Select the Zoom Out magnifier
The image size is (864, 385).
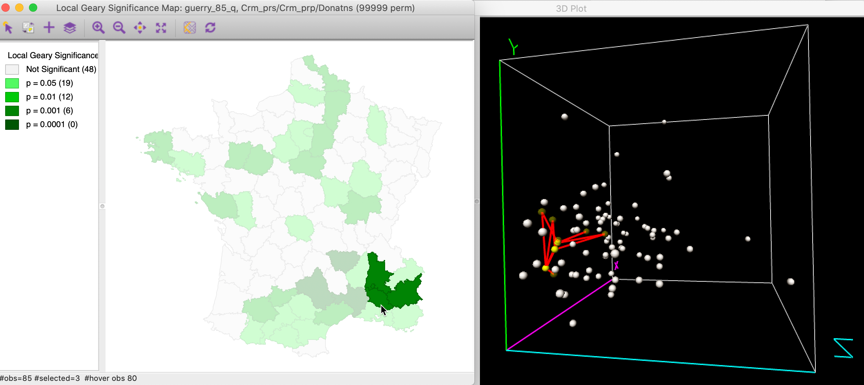pos(119,28)
